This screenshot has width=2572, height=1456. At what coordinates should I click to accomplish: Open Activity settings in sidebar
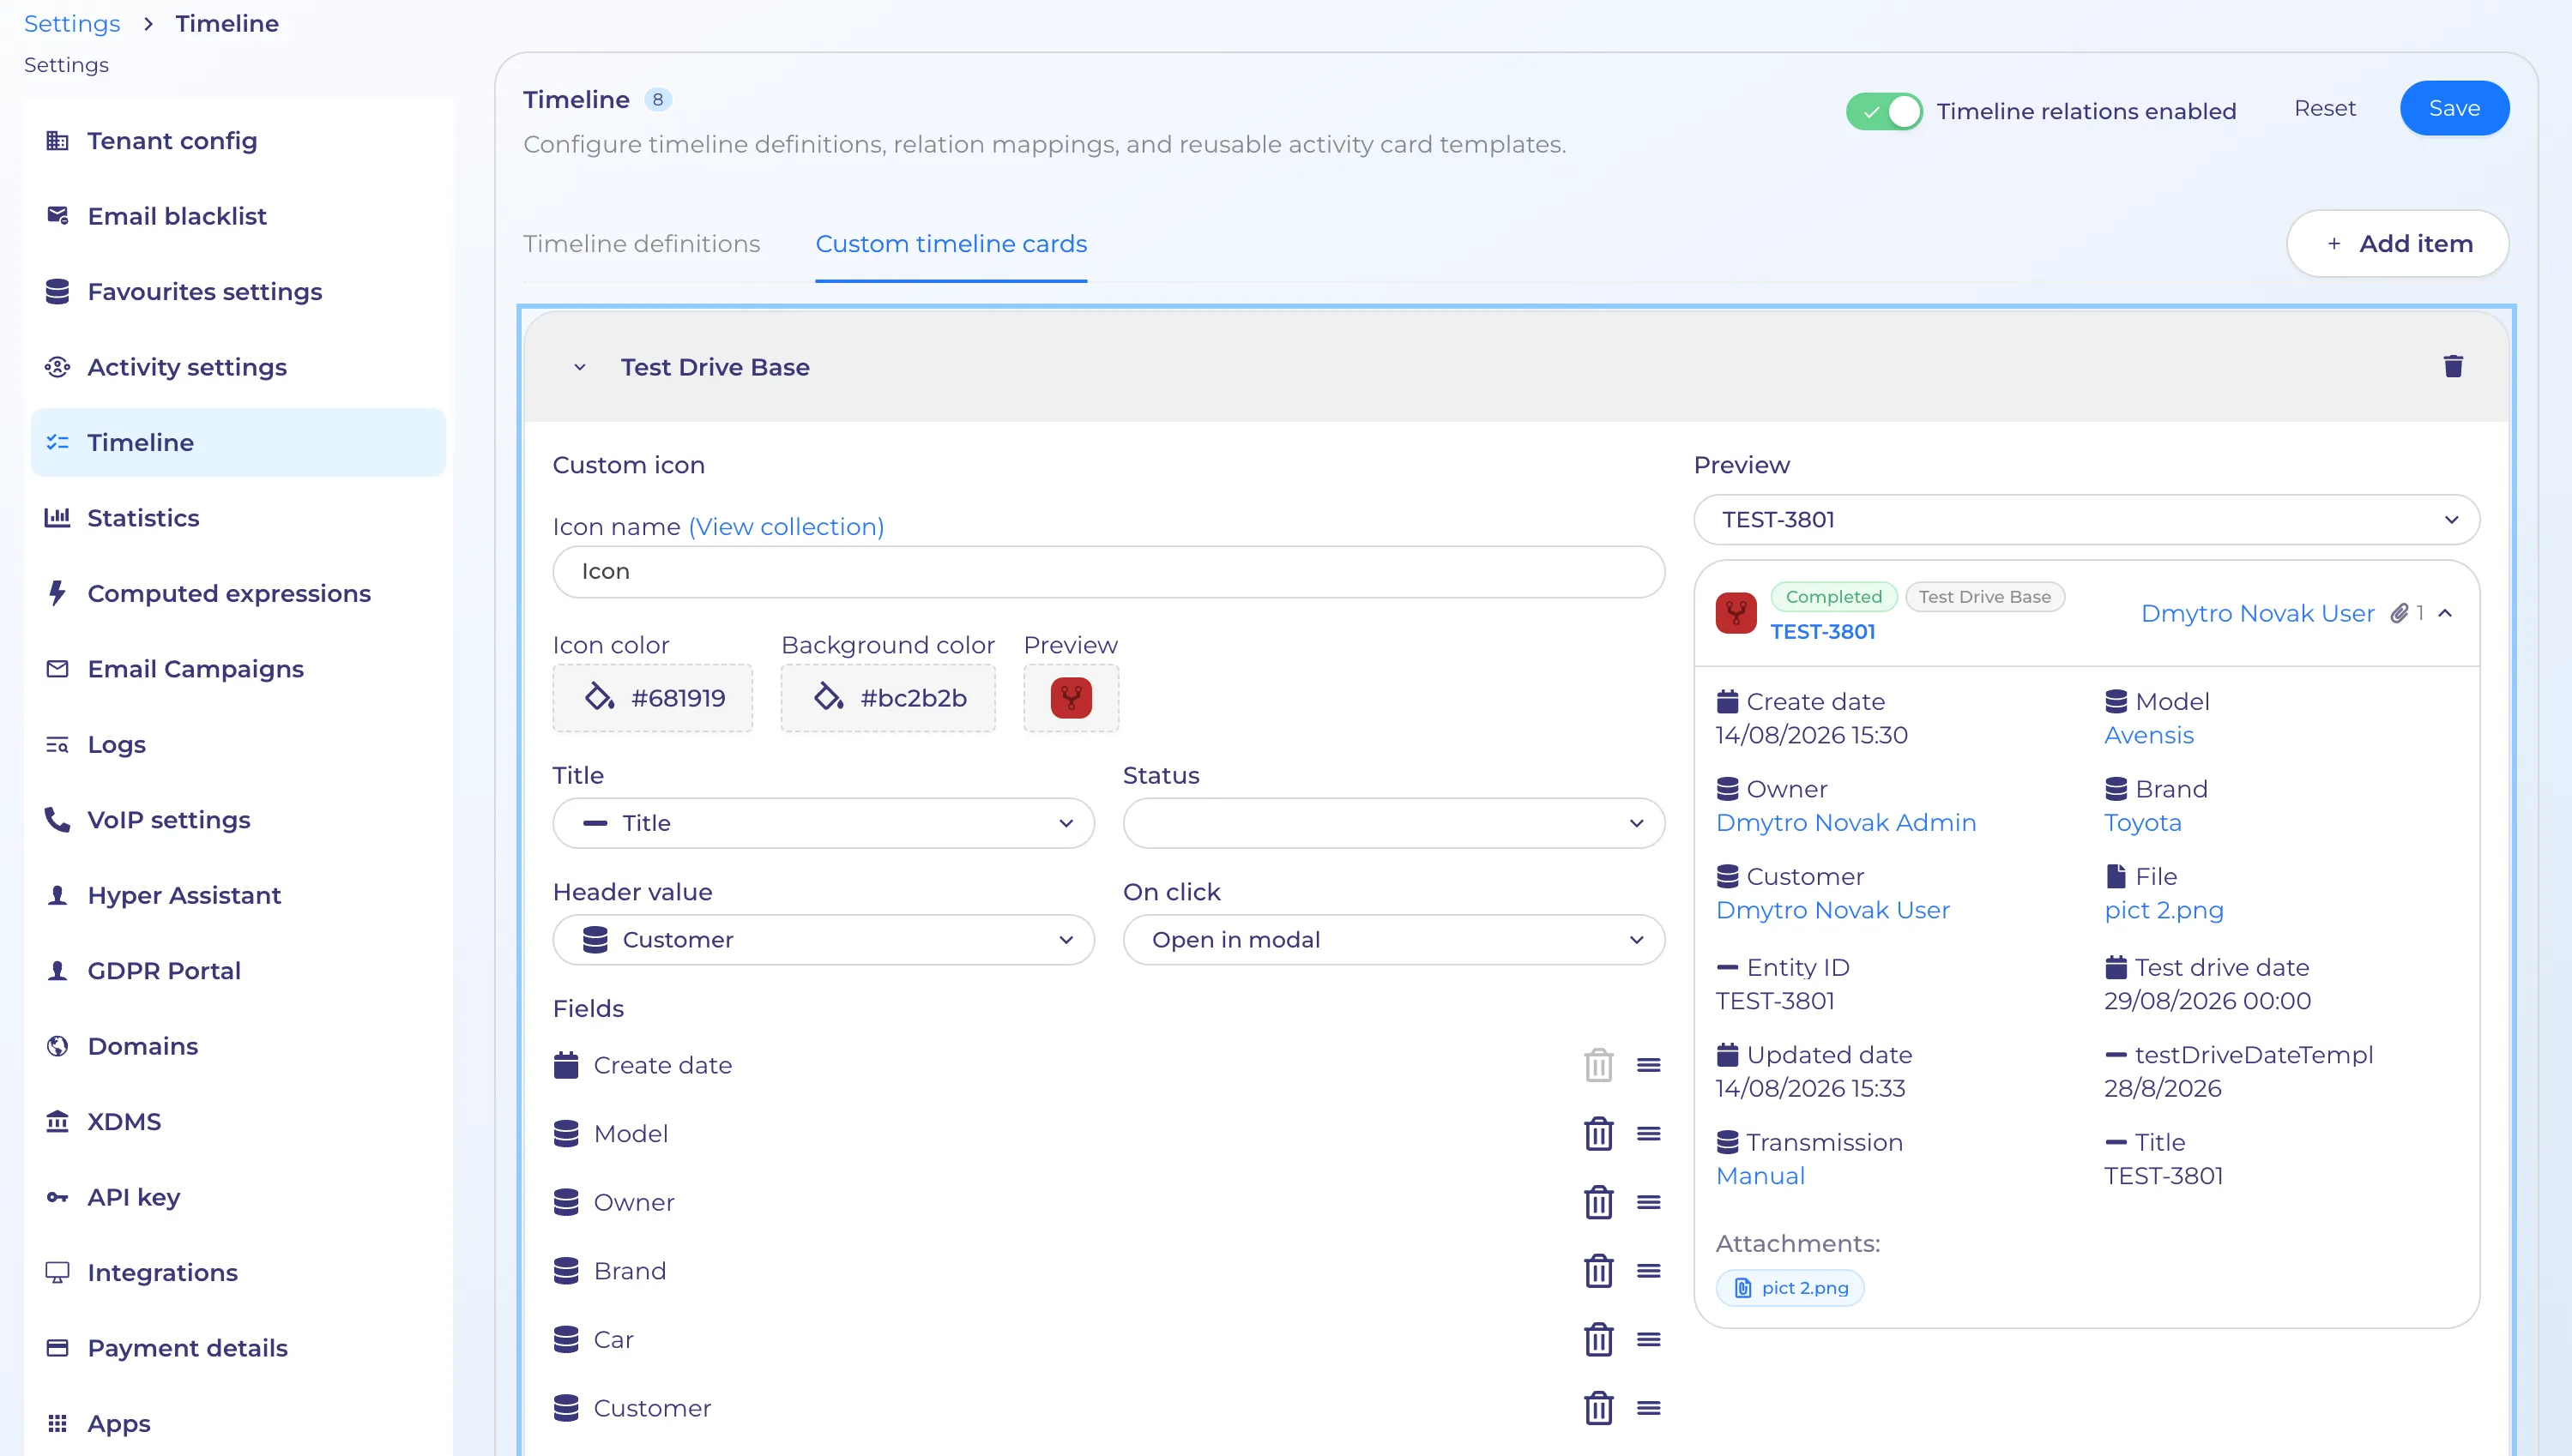click(x=238, y=367)
